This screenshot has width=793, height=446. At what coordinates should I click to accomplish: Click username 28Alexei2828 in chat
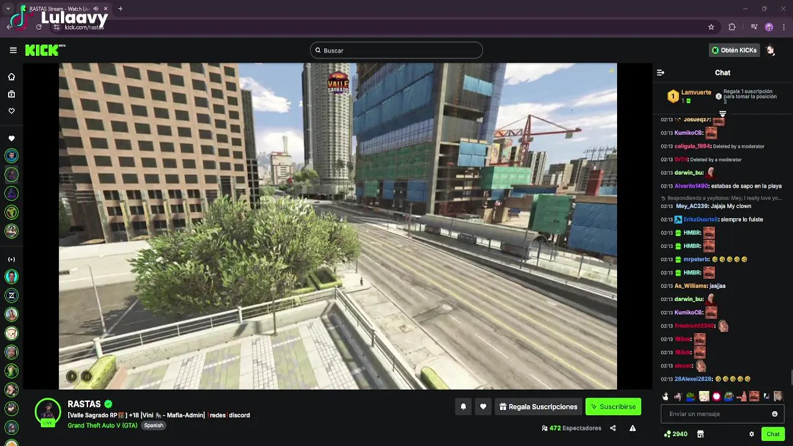point(693,378)
